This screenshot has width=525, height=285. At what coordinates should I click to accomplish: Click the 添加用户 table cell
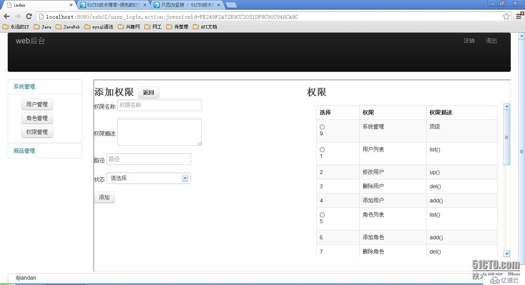tap(393, 200)
